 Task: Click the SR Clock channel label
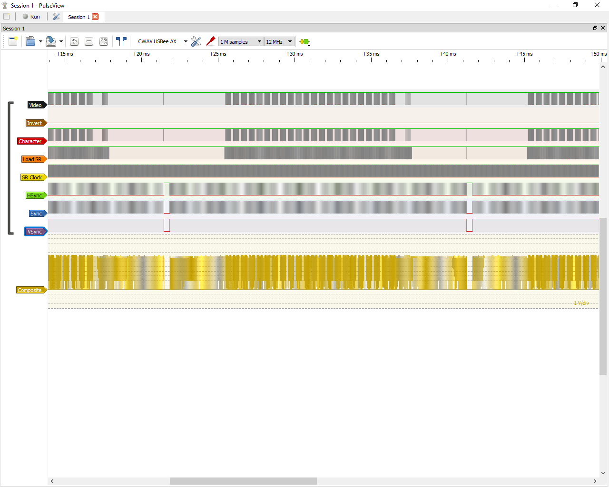[33, 177]
